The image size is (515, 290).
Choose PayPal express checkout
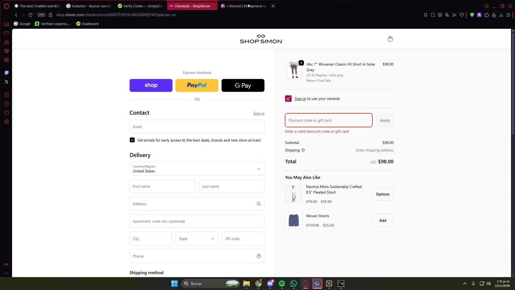(x=197, y=85)
